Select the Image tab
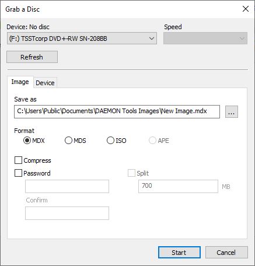This screenshot has width=255, height=266. coord(20,82)
